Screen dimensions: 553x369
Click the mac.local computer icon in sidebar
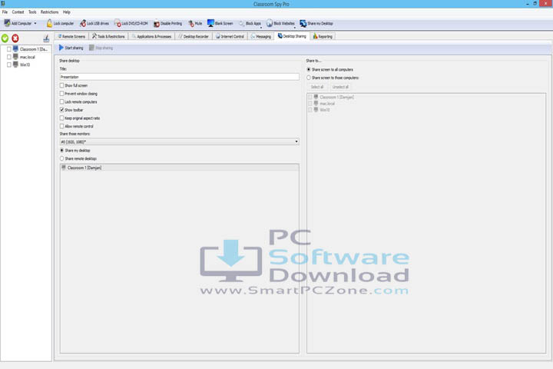tap(15, 56)
